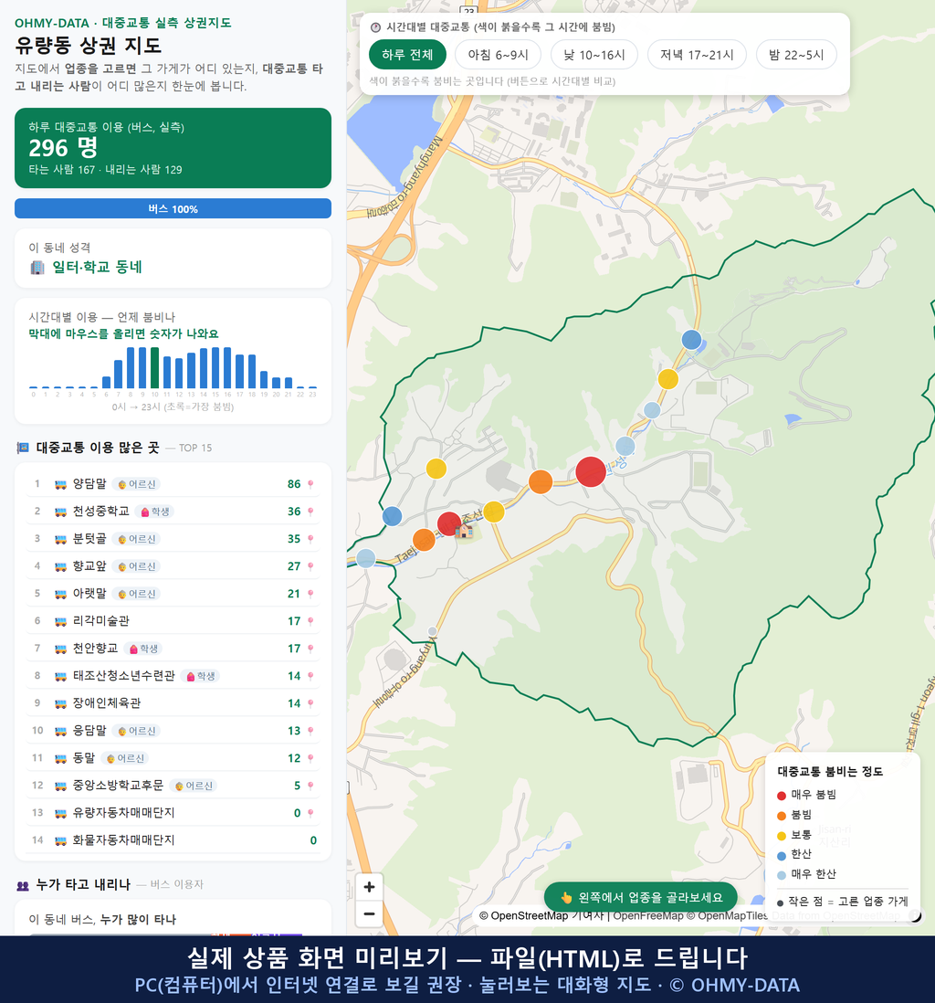Viewport: 935px width, 1003px height.
Task: Click the pin icon in the 동말 row
Action: point(310,759)
